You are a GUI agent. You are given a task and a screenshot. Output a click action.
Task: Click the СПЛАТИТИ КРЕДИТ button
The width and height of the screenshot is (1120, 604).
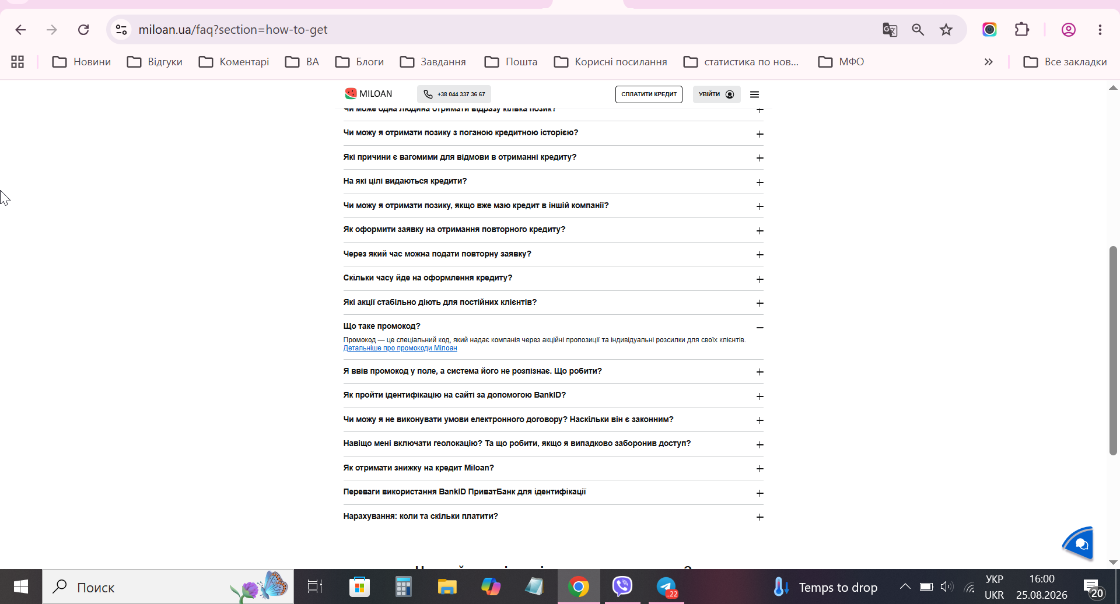point(649,94)
